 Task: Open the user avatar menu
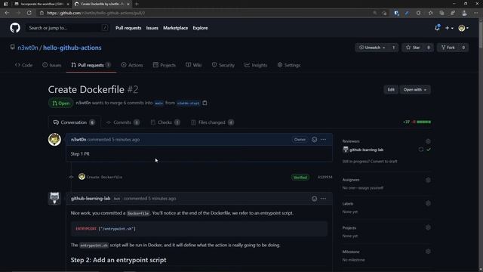tap(463, 28)
